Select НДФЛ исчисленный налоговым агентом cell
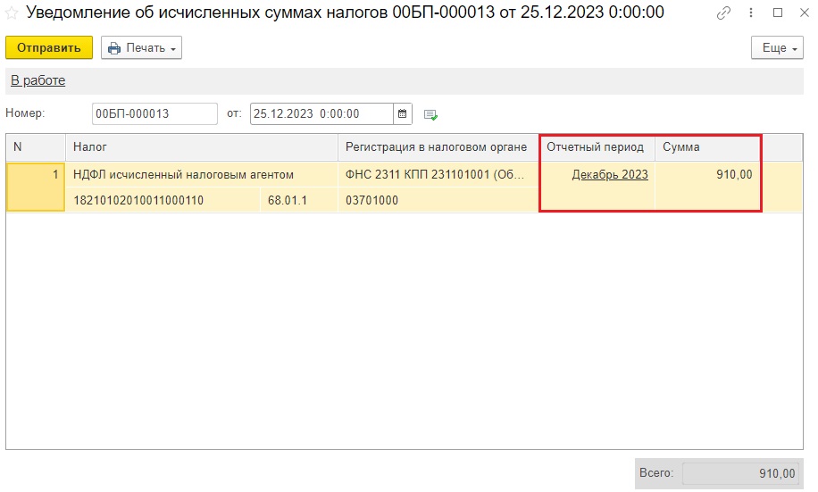Screen dimensions: 818x492 pyautogui.click(x=202, y=174)
